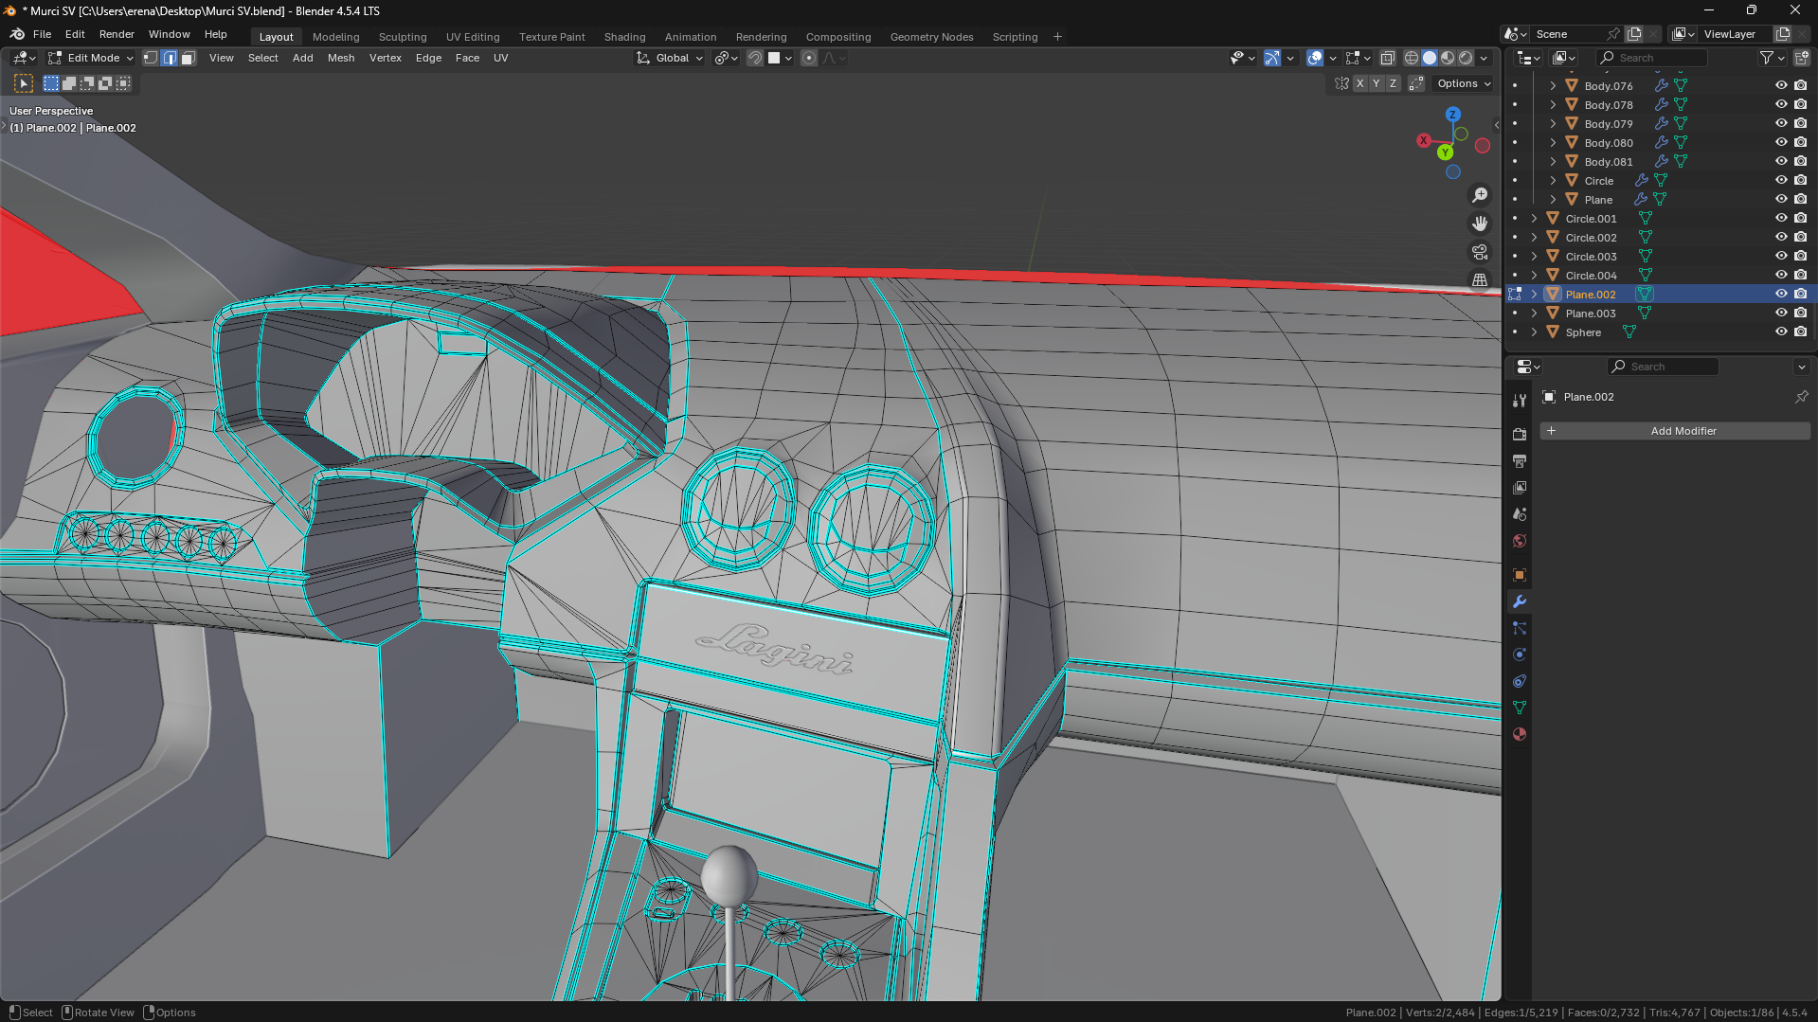Viewport: 1818px width, 1022px height.
Task: Enable rendered viewport shading
Action: pos(1466,58)
